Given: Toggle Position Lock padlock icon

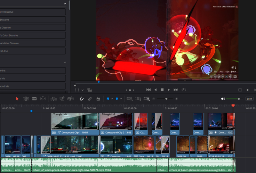Looking at the screenshot, I should click(x=98, y=99).
